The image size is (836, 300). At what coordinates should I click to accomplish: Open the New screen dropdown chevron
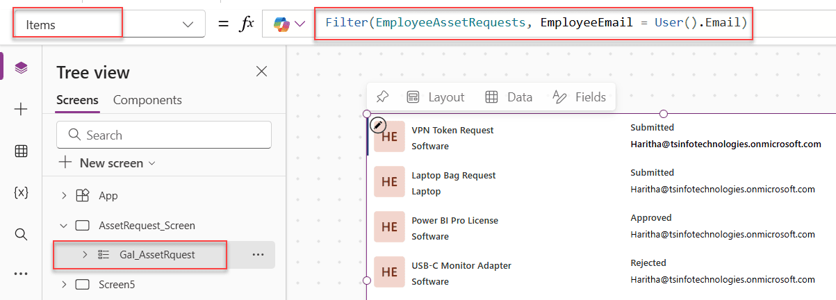[x=152, y=163]
